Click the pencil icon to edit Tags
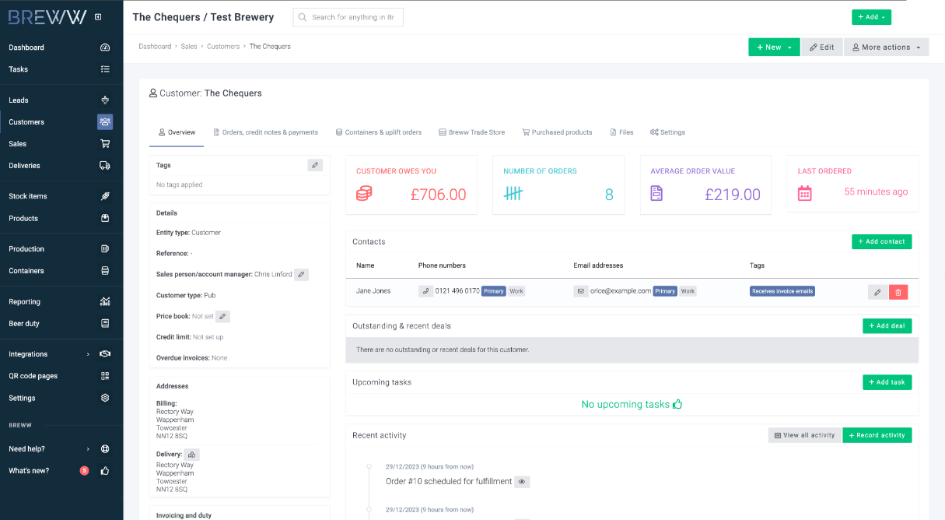Image resolution: width=945 pixels, height=520 pixels. point(314,165)
